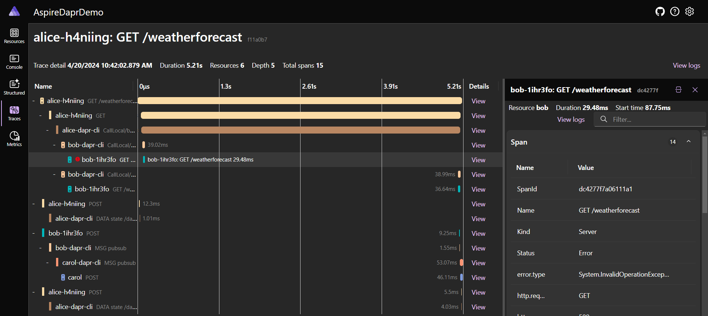Collapse the alice-h4niing GET /weatherforecast root row
Screen dimensions: 708x316
[34, 101]
